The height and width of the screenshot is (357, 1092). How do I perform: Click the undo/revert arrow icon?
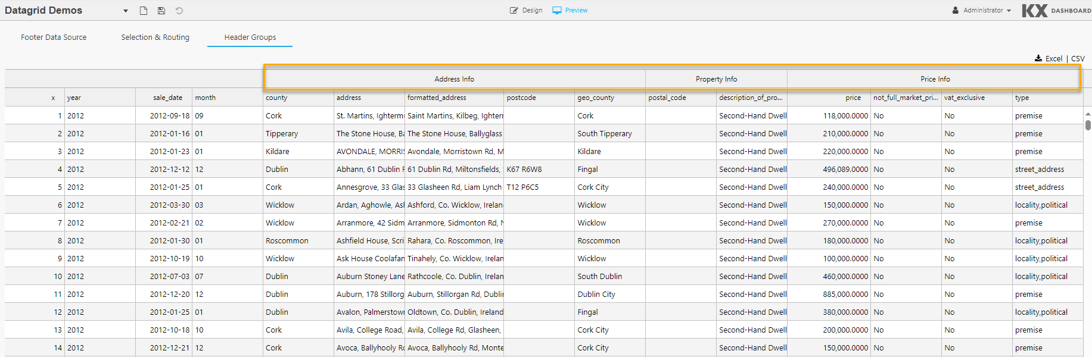[179, 11]
